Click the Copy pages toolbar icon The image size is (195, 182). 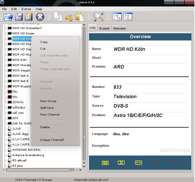[59, 17]
